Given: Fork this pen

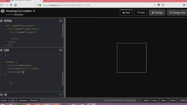Looking at the screenshot, I should 141,13.
